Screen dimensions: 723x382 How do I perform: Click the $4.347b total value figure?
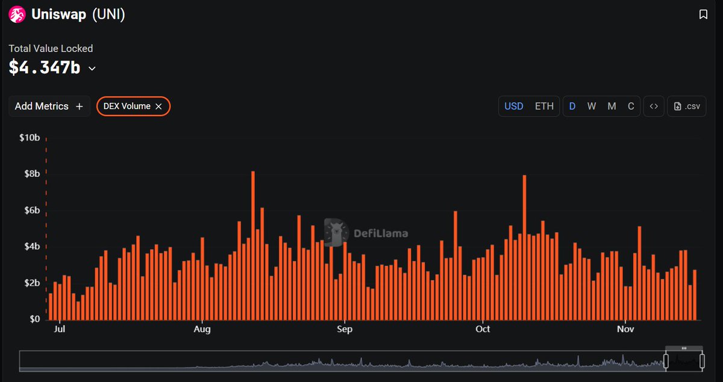click(45, 67)
